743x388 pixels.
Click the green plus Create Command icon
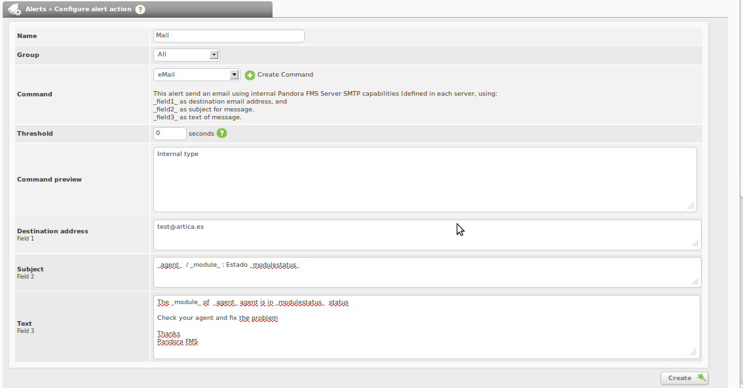[250, 75]
